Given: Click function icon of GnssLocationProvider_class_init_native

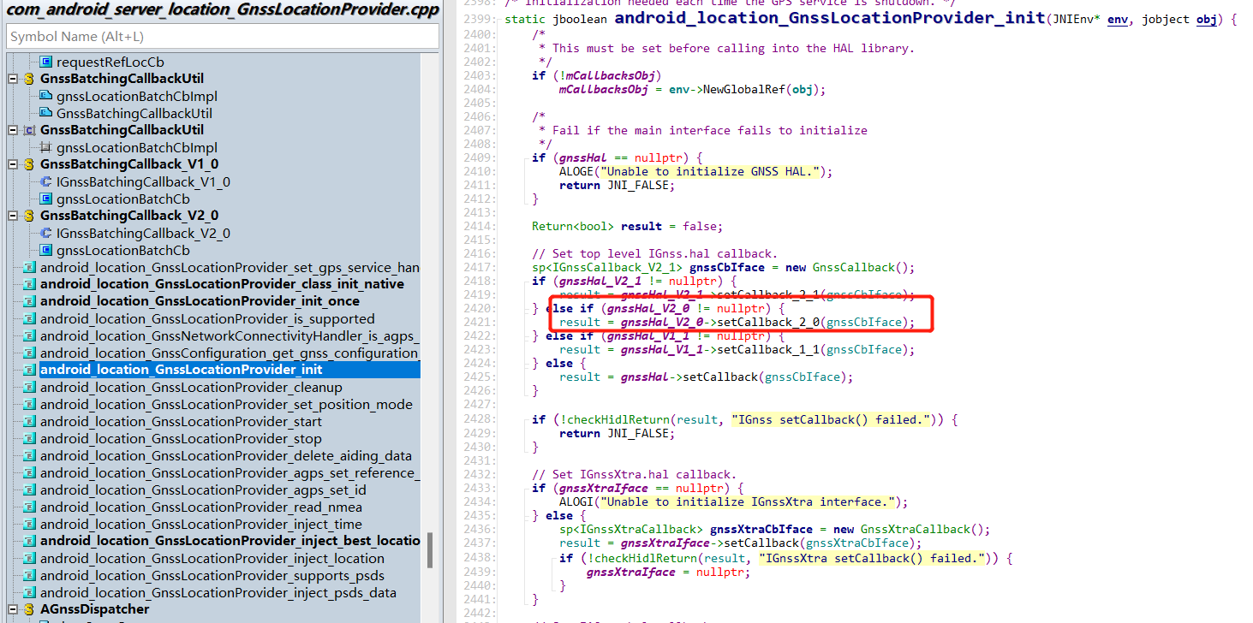Looking at the screenshot, I should 29,284.
